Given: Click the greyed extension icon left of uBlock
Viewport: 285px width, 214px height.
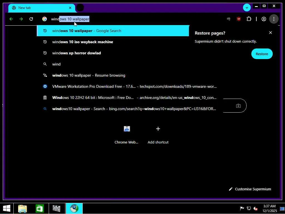Looking at the screenshot, I should click(x=229, y=19).
